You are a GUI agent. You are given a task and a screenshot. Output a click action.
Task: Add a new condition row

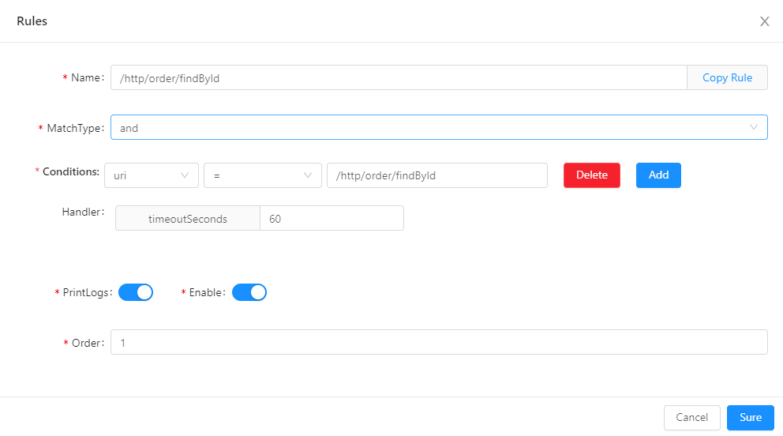point(658,175)
